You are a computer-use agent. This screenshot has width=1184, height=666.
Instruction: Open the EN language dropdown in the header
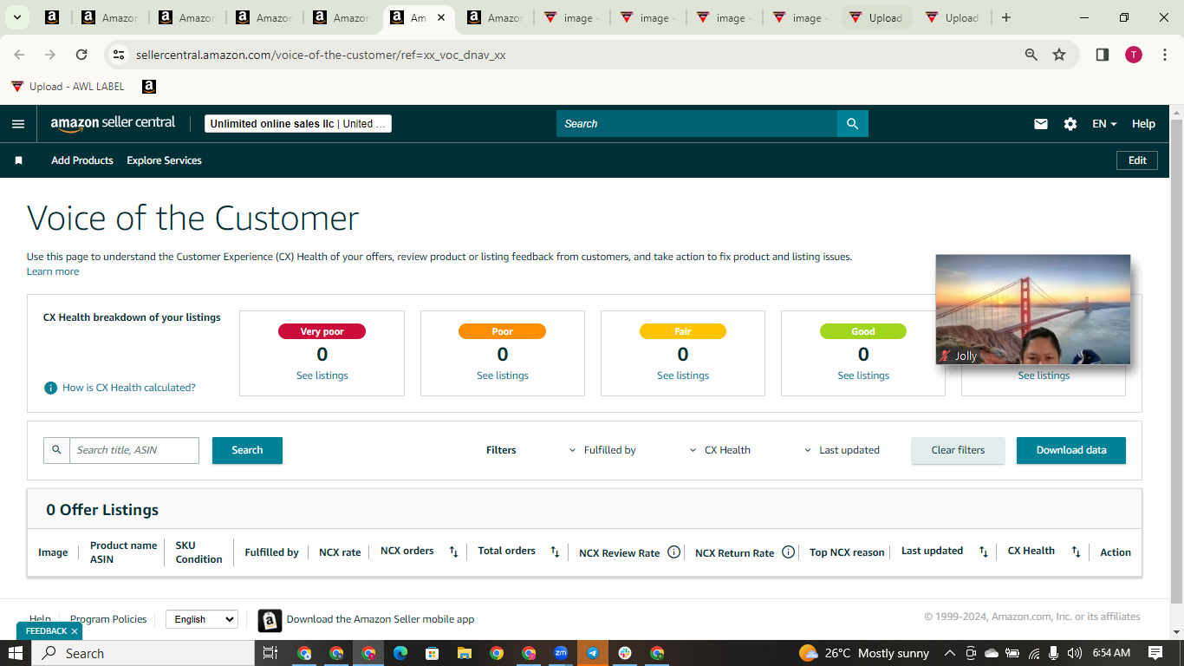coord(1104,124)
